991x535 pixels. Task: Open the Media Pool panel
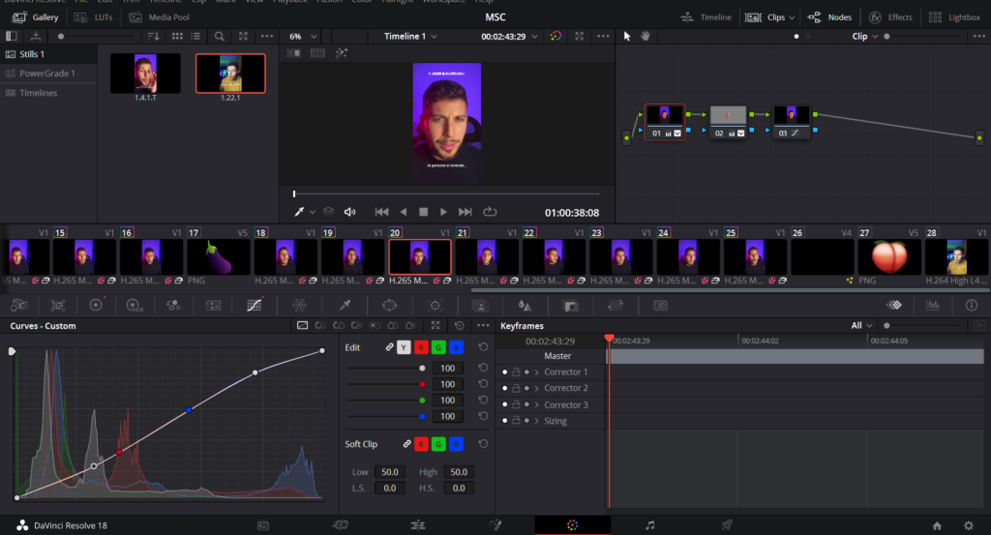pyautogui.click(x=160, y=17)
